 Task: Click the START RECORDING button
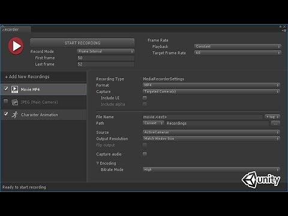[82, 43]
